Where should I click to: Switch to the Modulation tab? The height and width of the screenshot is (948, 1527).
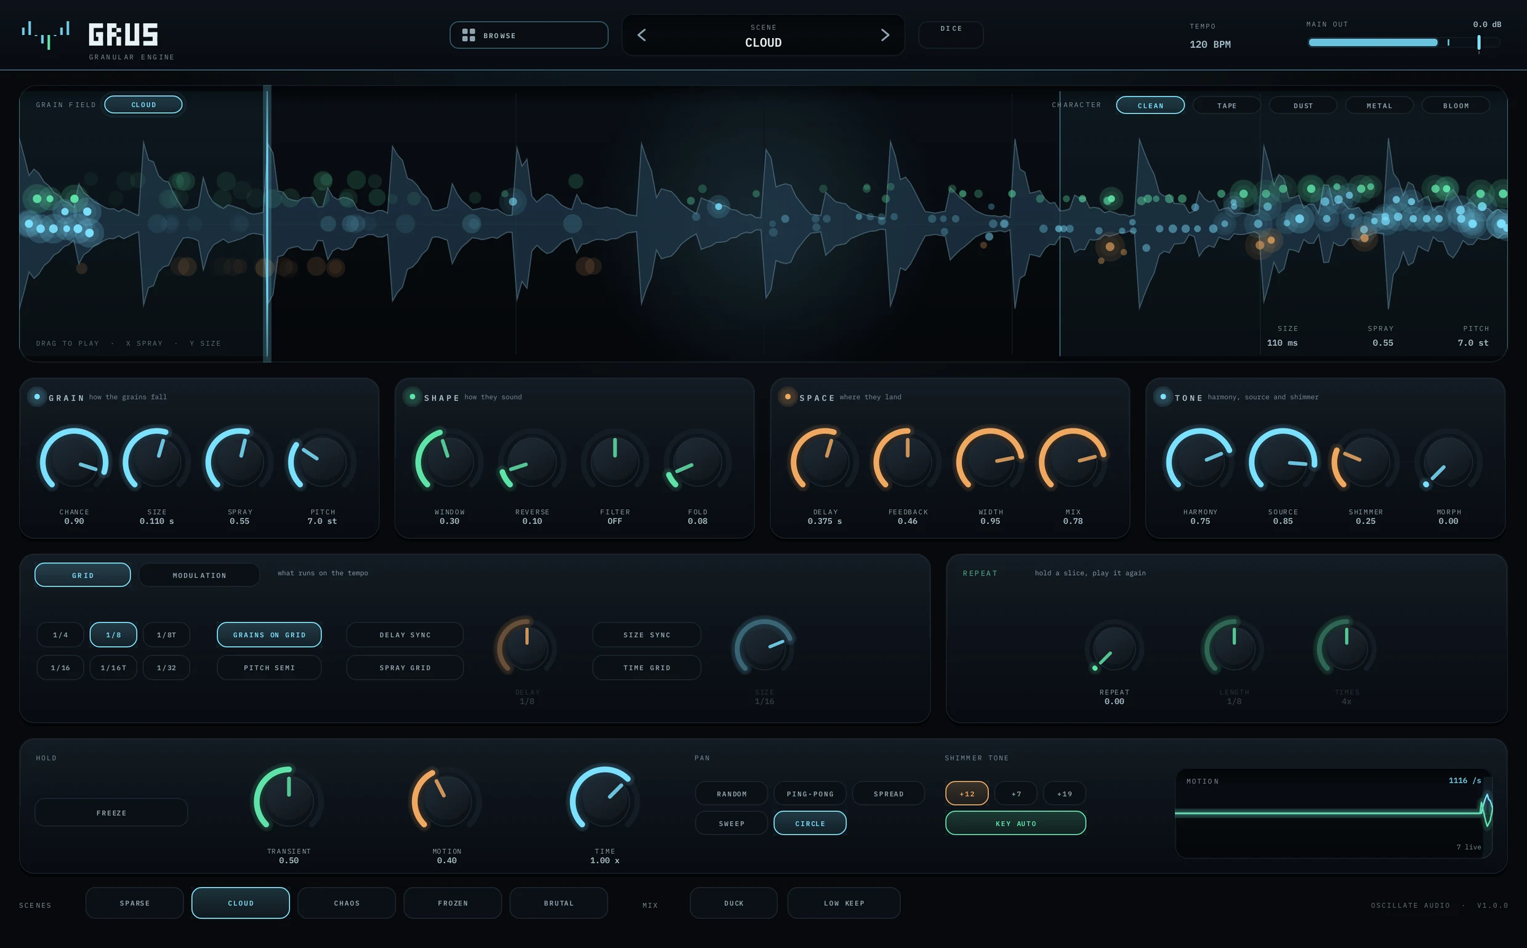pyautogui.click(x=199, y=575)
